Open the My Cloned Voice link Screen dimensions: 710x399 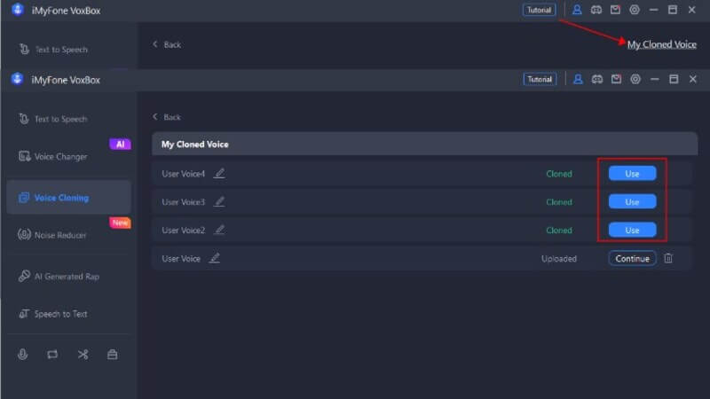[x=661, y=44]
